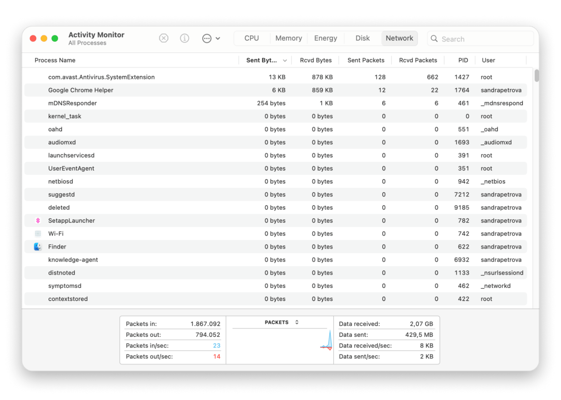Click the ellipsis more-actions icon

point(207,38)
